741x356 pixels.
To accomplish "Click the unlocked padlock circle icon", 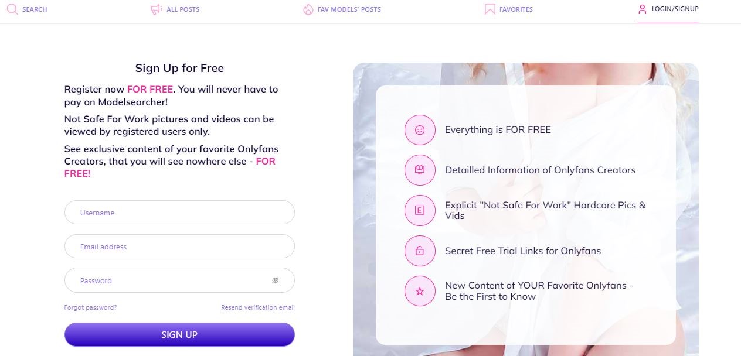I will 420,251.
